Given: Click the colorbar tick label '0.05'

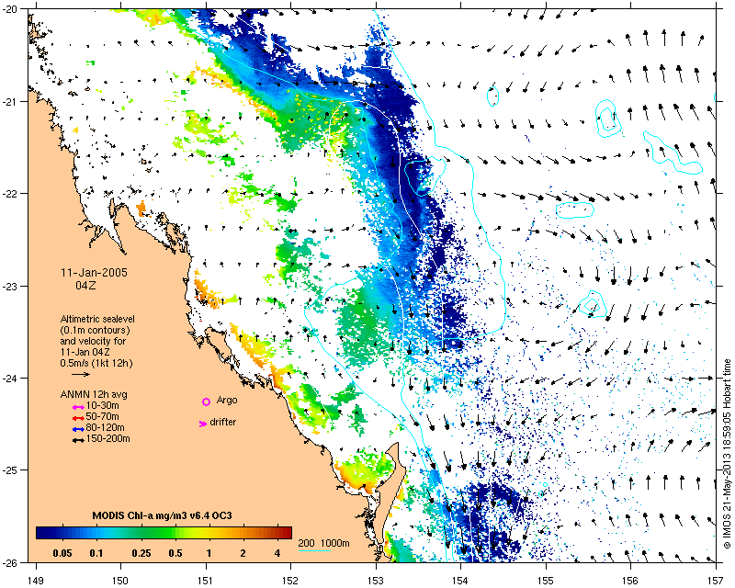Looking at the screenshot, I should click(x=62, y=553).
